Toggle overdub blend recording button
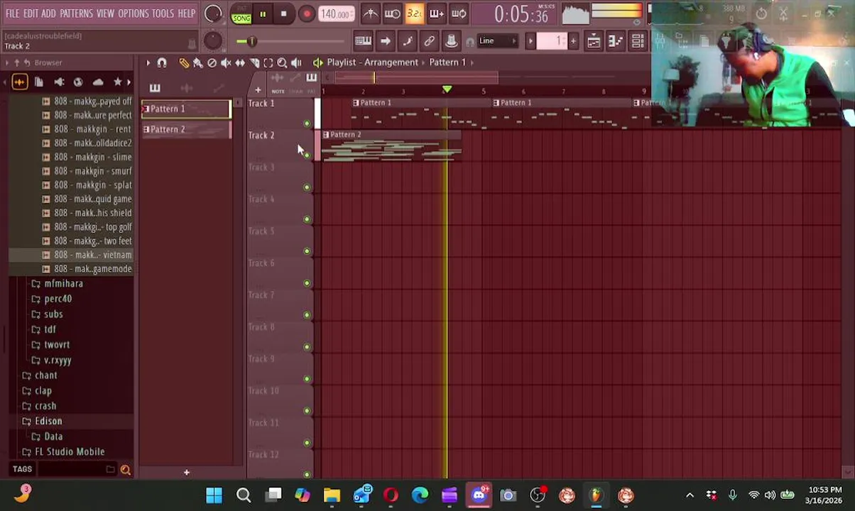Image resolution: width=855 pixels, height=511 pixels. [x=437, y=13]
